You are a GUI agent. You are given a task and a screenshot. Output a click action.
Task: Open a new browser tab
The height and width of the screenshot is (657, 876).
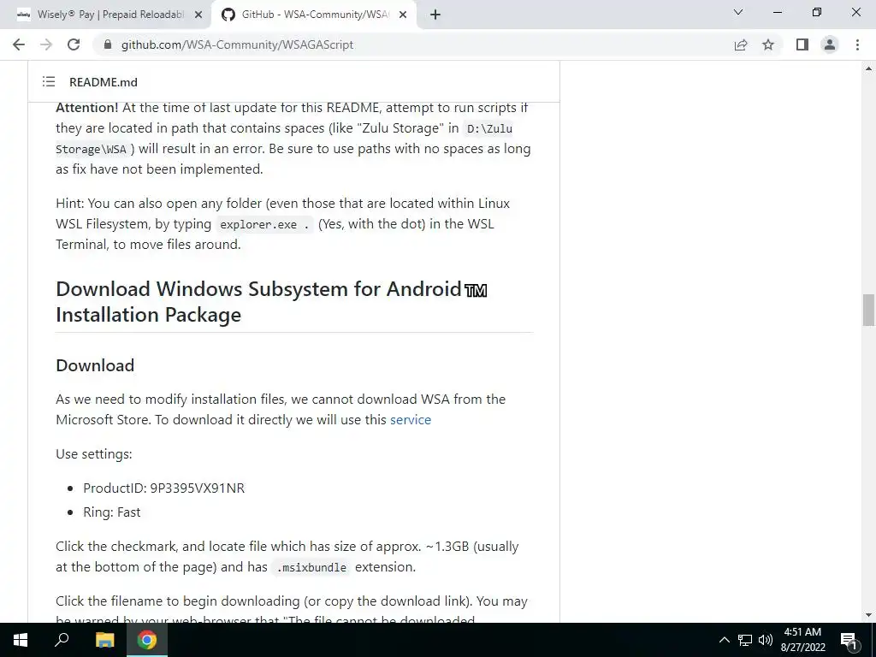(x=435, y=15)
